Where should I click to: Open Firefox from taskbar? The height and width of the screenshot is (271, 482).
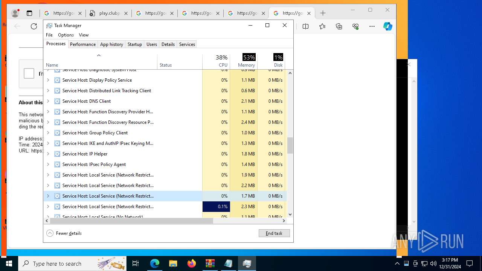(192, 263)
